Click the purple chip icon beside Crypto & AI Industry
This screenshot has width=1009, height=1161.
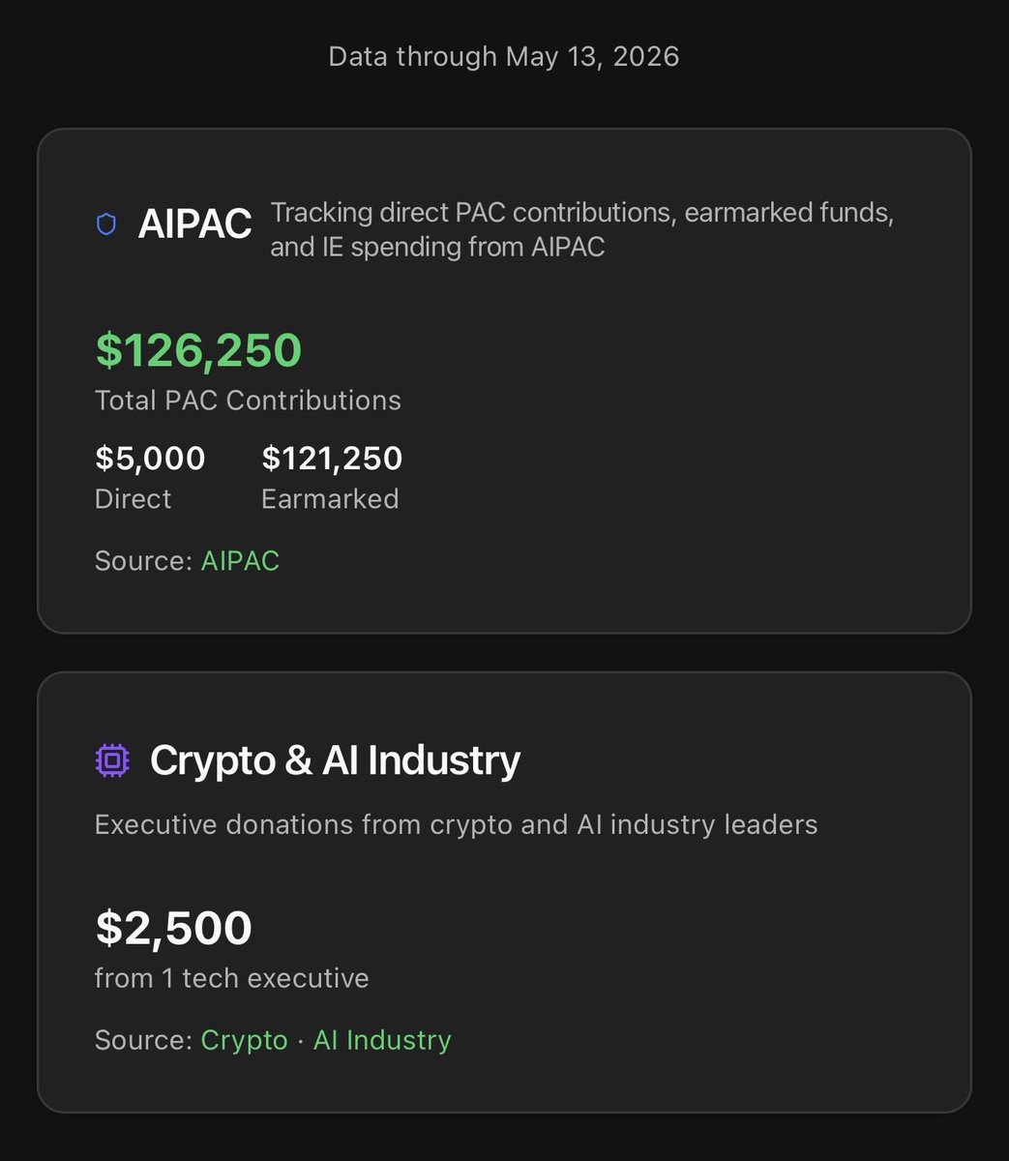tap(112, 761)
